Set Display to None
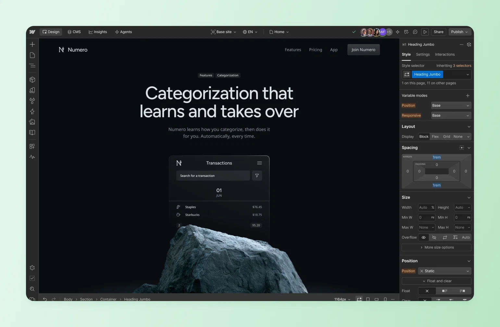500x327 pixels. coord(458,137)
